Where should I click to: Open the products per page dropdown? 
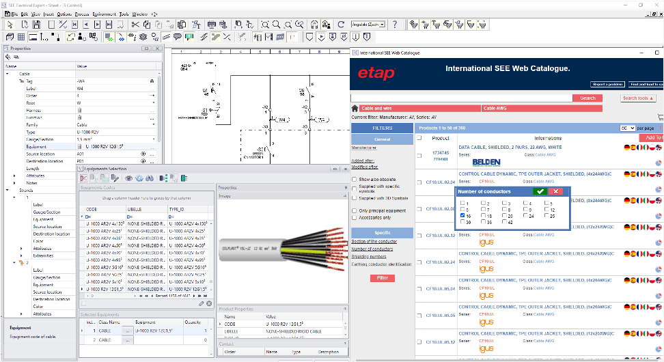[x=627, y=128]
